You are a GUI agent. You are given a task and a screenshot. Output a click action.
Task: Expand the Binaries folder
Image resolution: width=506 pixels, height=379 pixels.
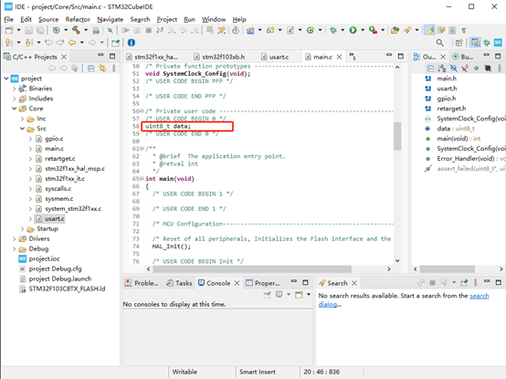point(15,89)
